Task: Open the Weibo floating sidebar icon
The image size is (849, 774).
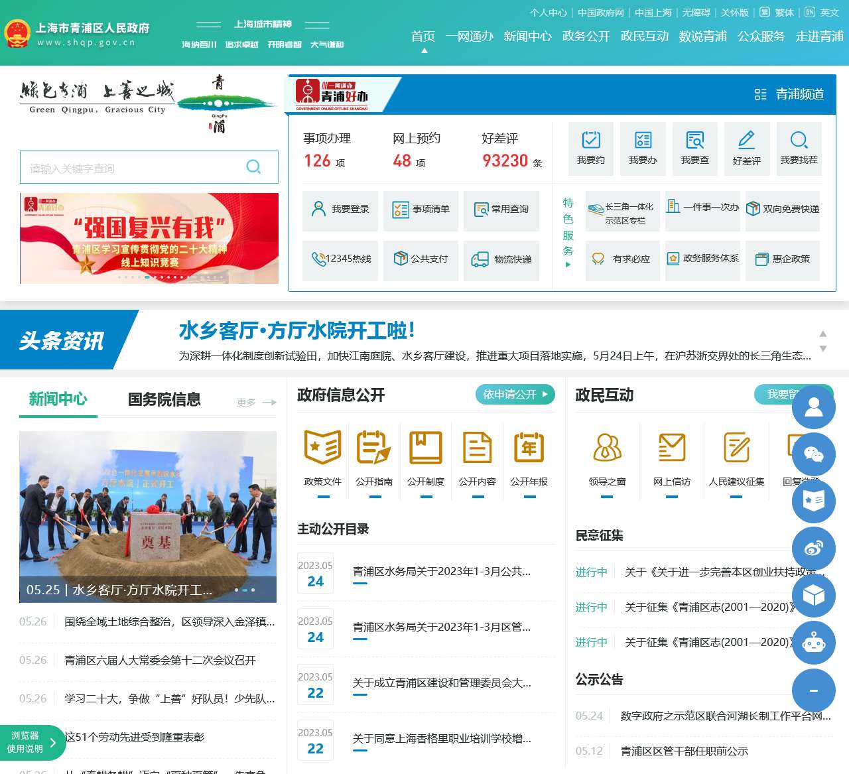Action: tap(813, 548)
